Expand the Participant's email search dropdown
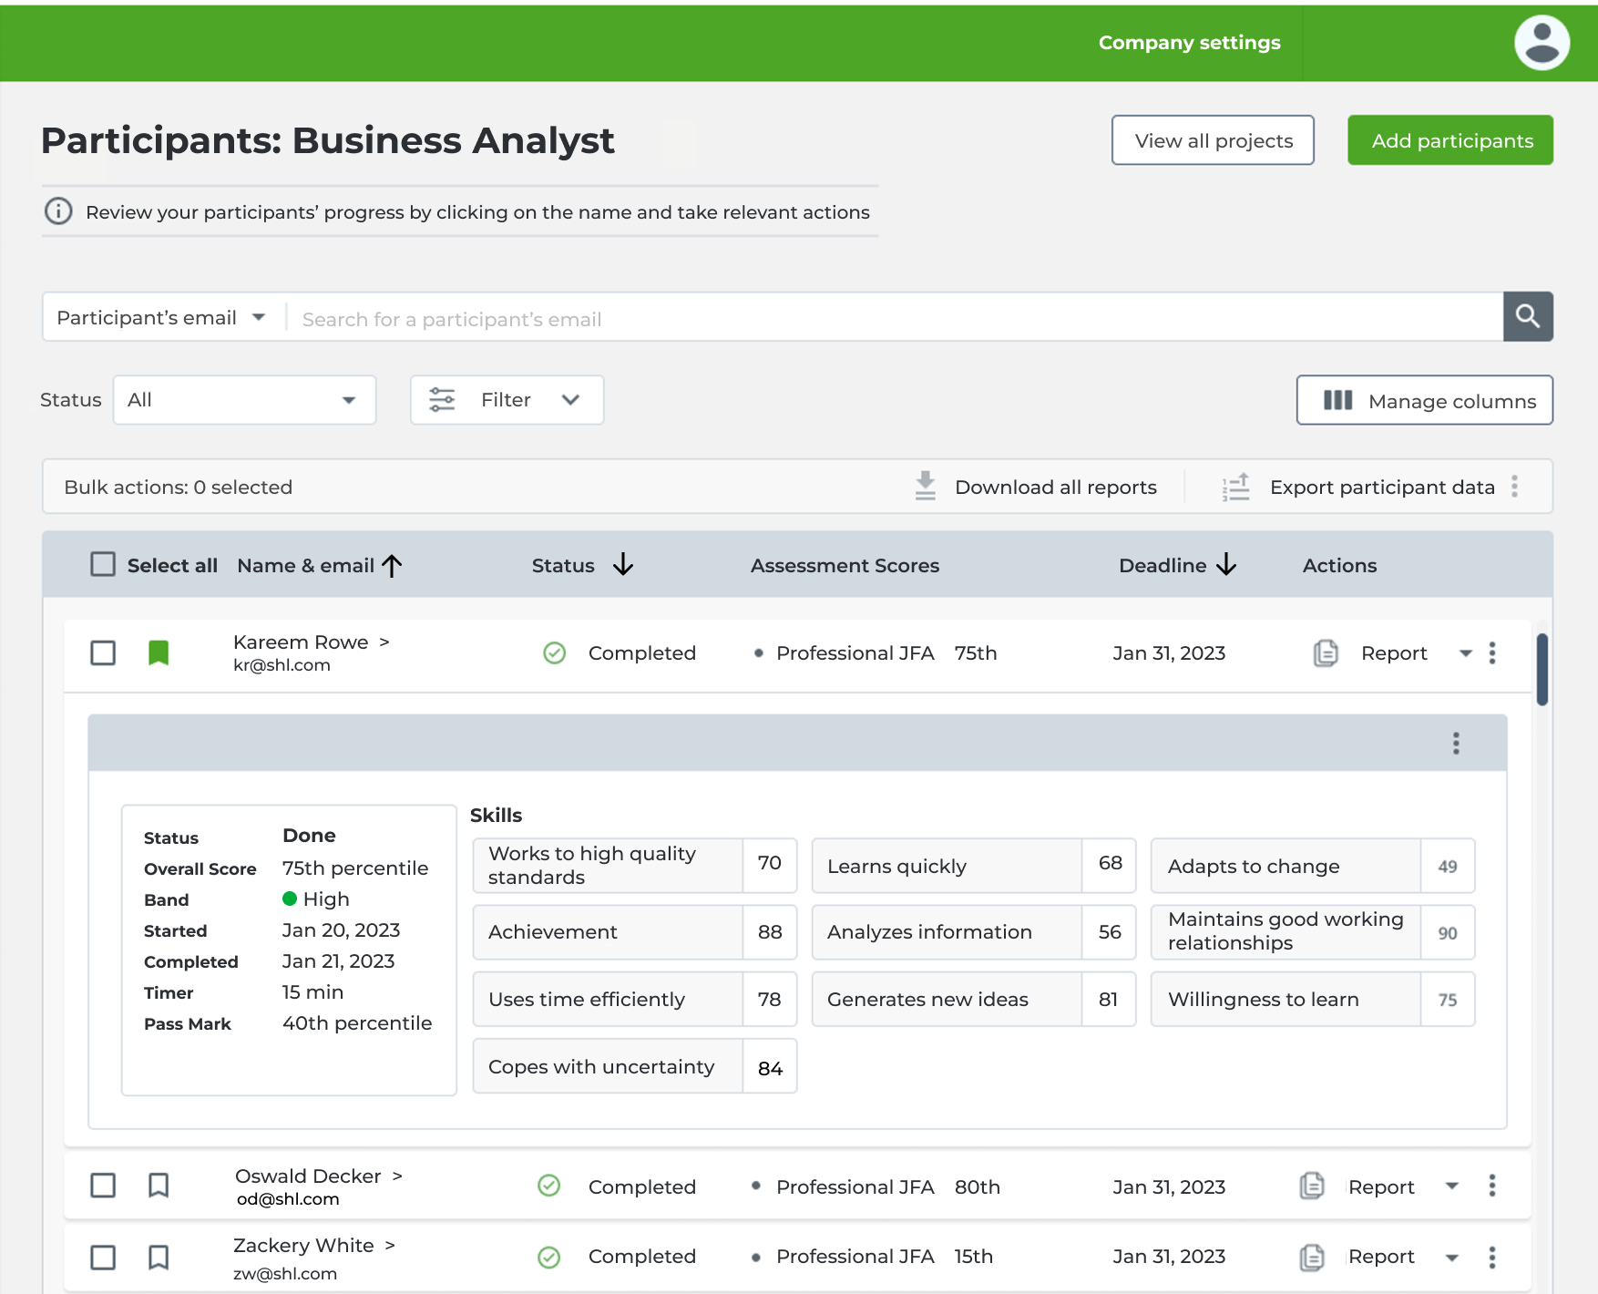 click(x=160, y=316)
